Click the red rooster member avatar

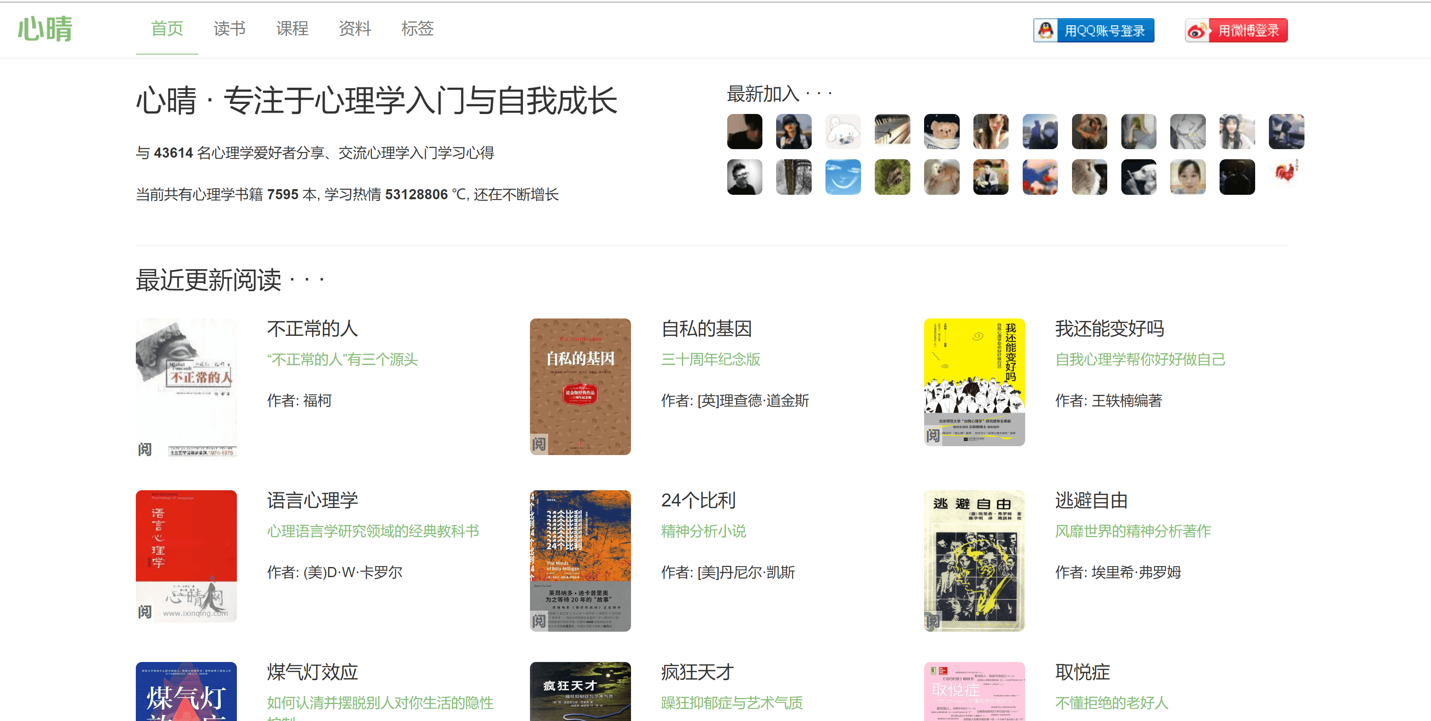click(x=1285, y=174)
